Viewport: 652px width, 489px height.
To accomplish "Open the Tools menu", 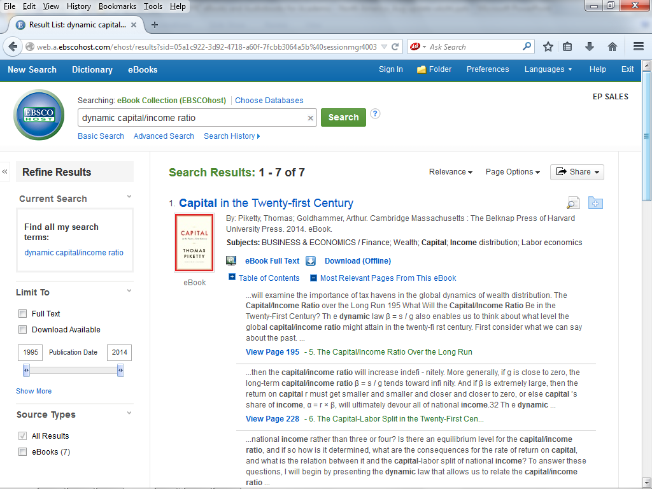I will coord(153,6).
